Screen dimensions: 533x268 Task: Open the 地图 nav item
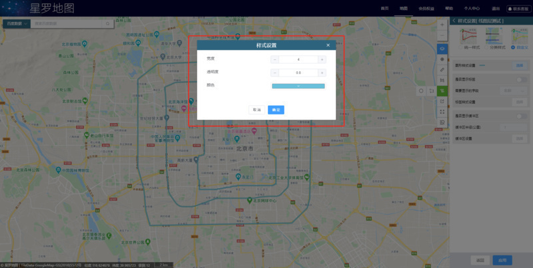[x=404, y=9]
